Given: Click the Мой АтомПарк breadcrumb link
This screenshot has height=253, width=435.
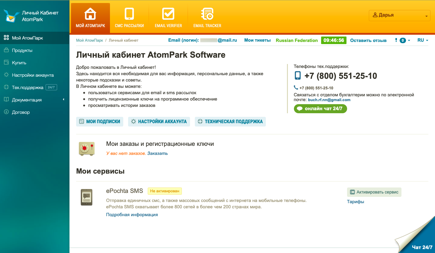Looking at the screenshot, I should click(x=89, y=40).
